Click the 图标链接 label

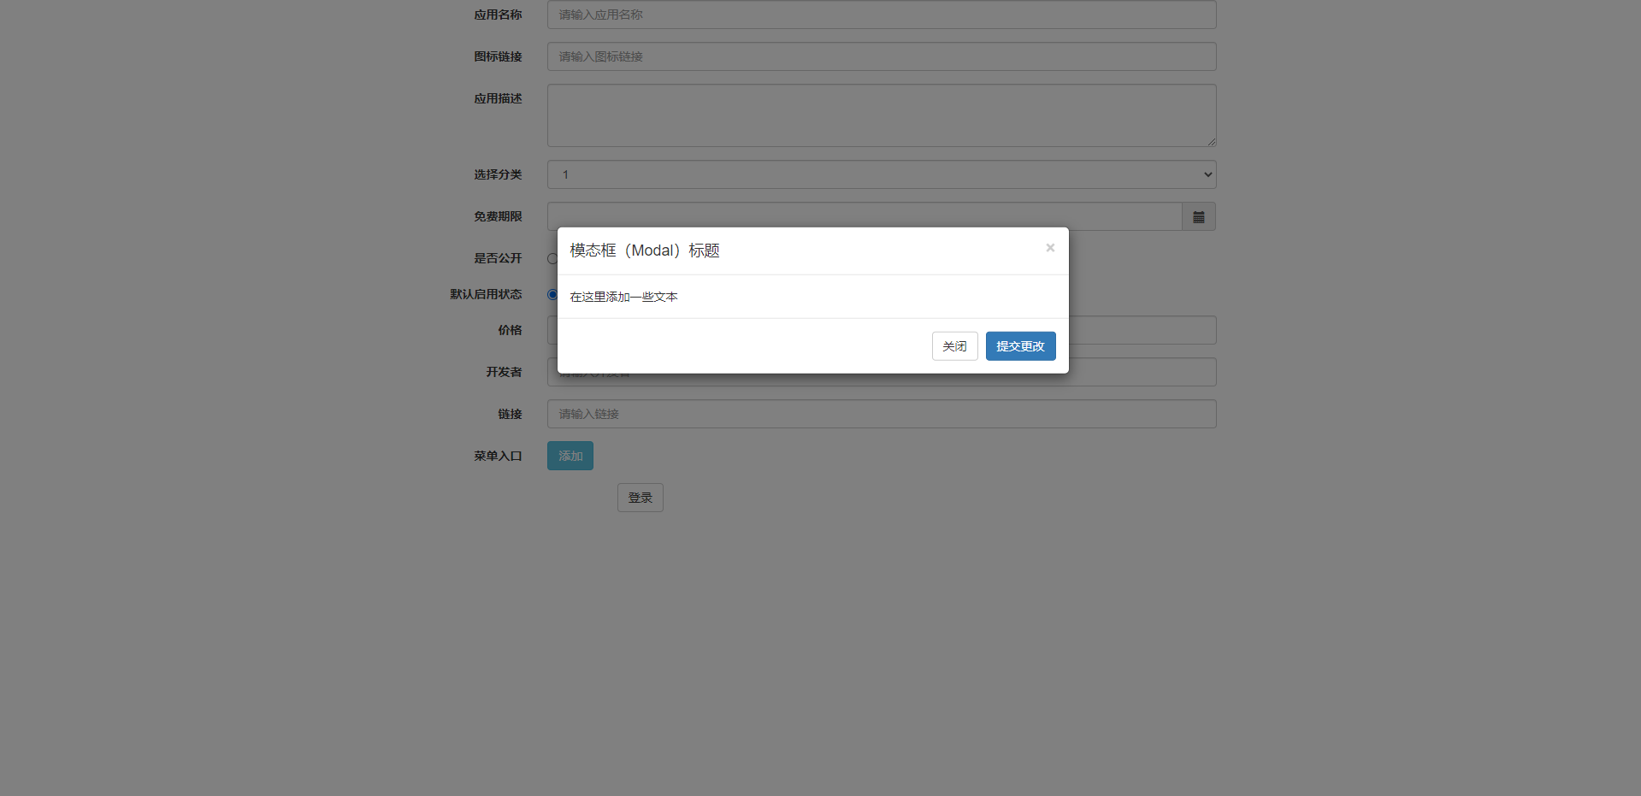[x=498, y=56]
